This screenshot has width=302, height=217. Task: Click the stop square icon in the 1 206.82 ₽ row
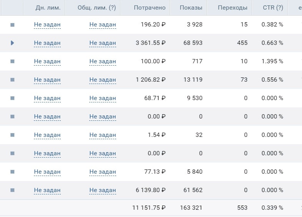click(12, 80)
